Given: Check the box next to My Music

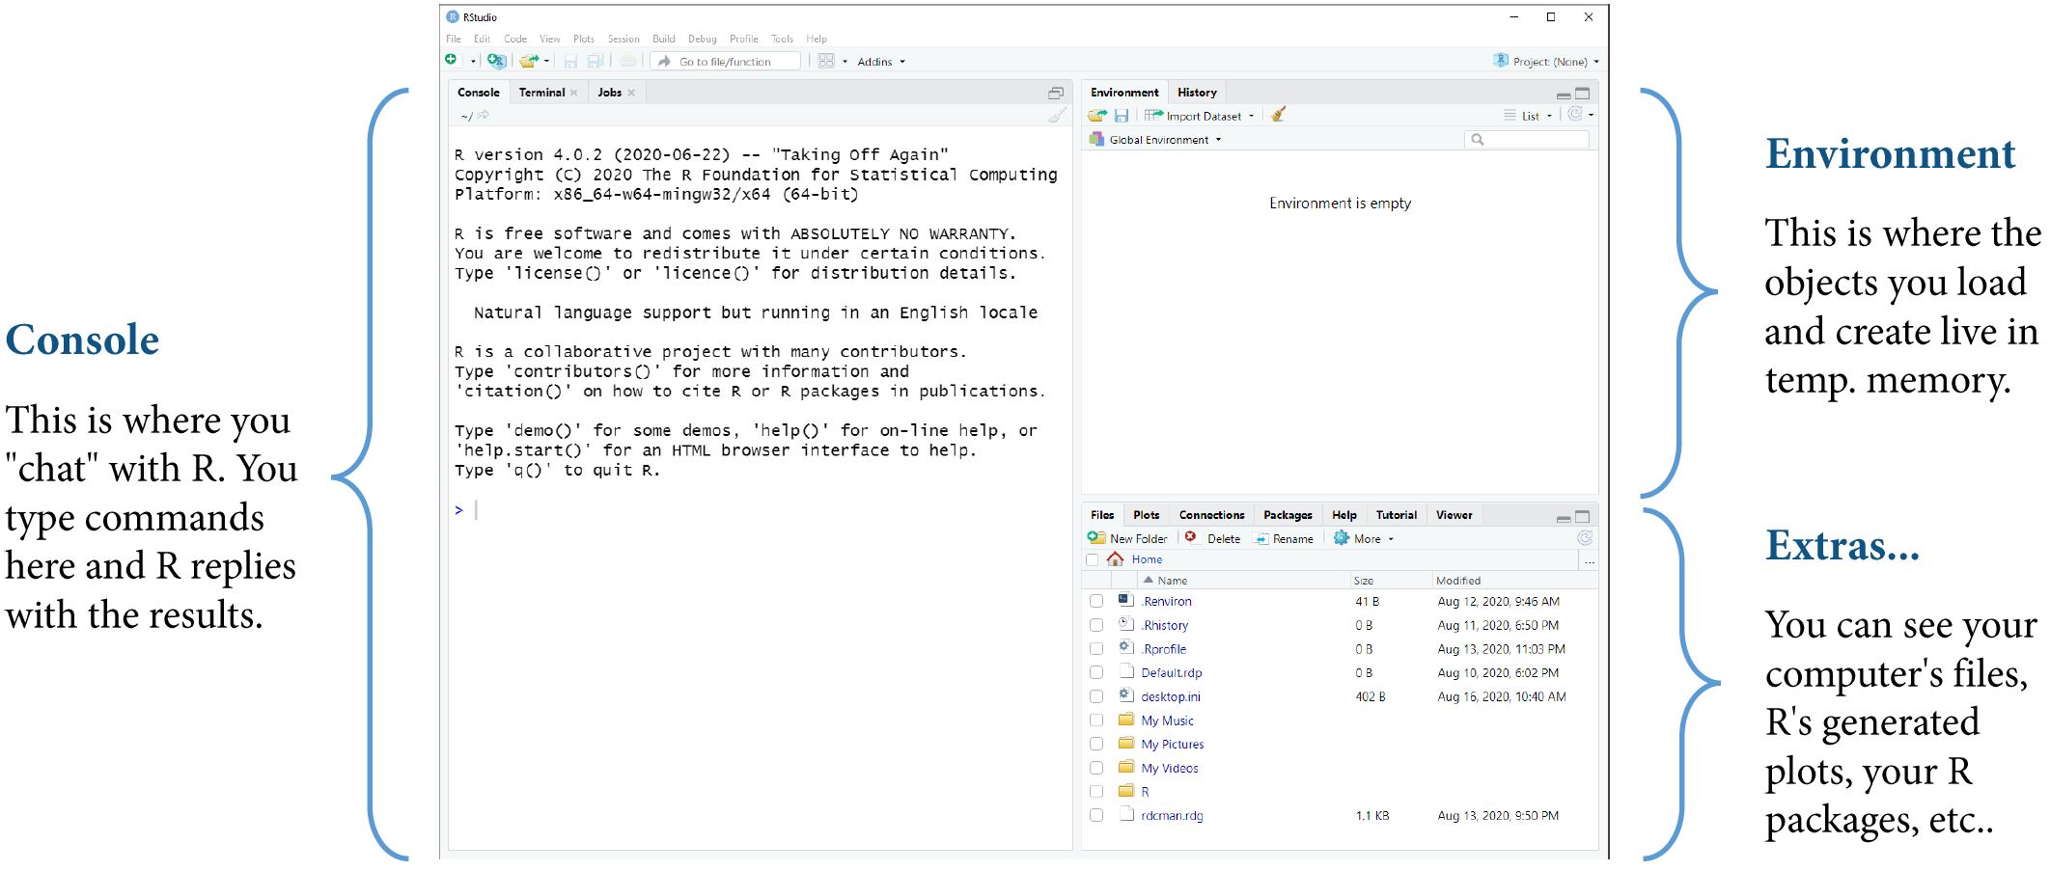Looking at the screenshot, I should pos(1096,720).
